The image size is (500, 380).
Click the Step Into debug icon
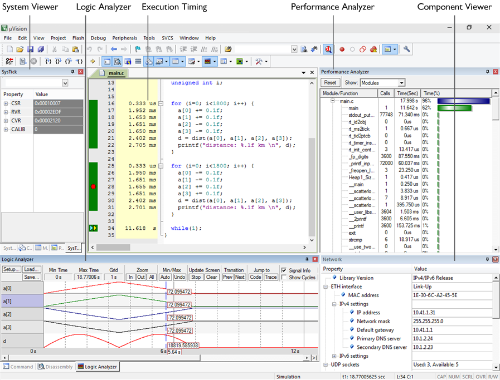(x=48, y=61)
